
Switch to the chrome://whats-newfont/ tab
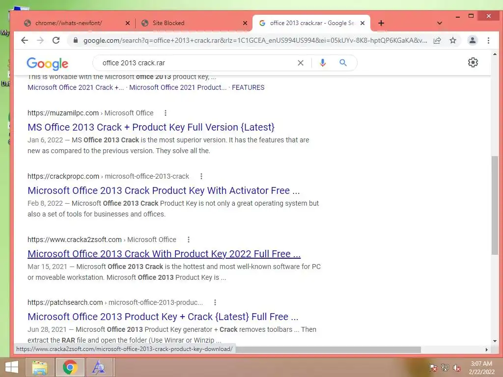point(69,23)
